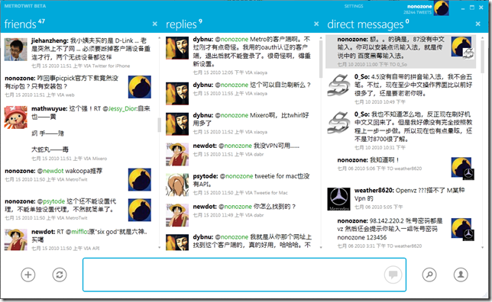Click the refresh timeline icon
This screenshot has width=492, height=302.
pos(60,275)
